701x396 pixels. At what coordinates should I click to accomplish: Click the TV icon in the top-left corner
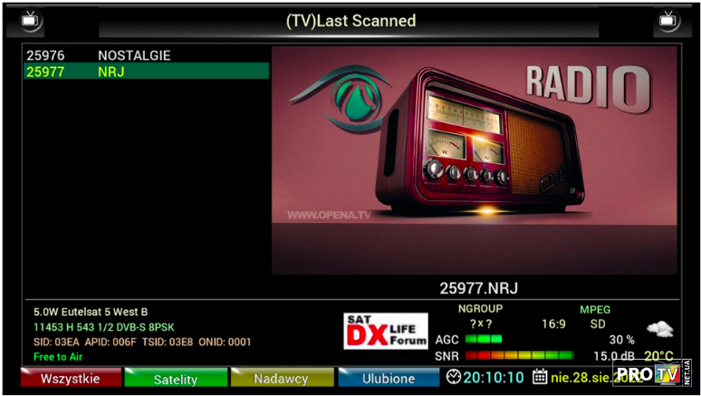pyautogui.click(x=31, y=19)
